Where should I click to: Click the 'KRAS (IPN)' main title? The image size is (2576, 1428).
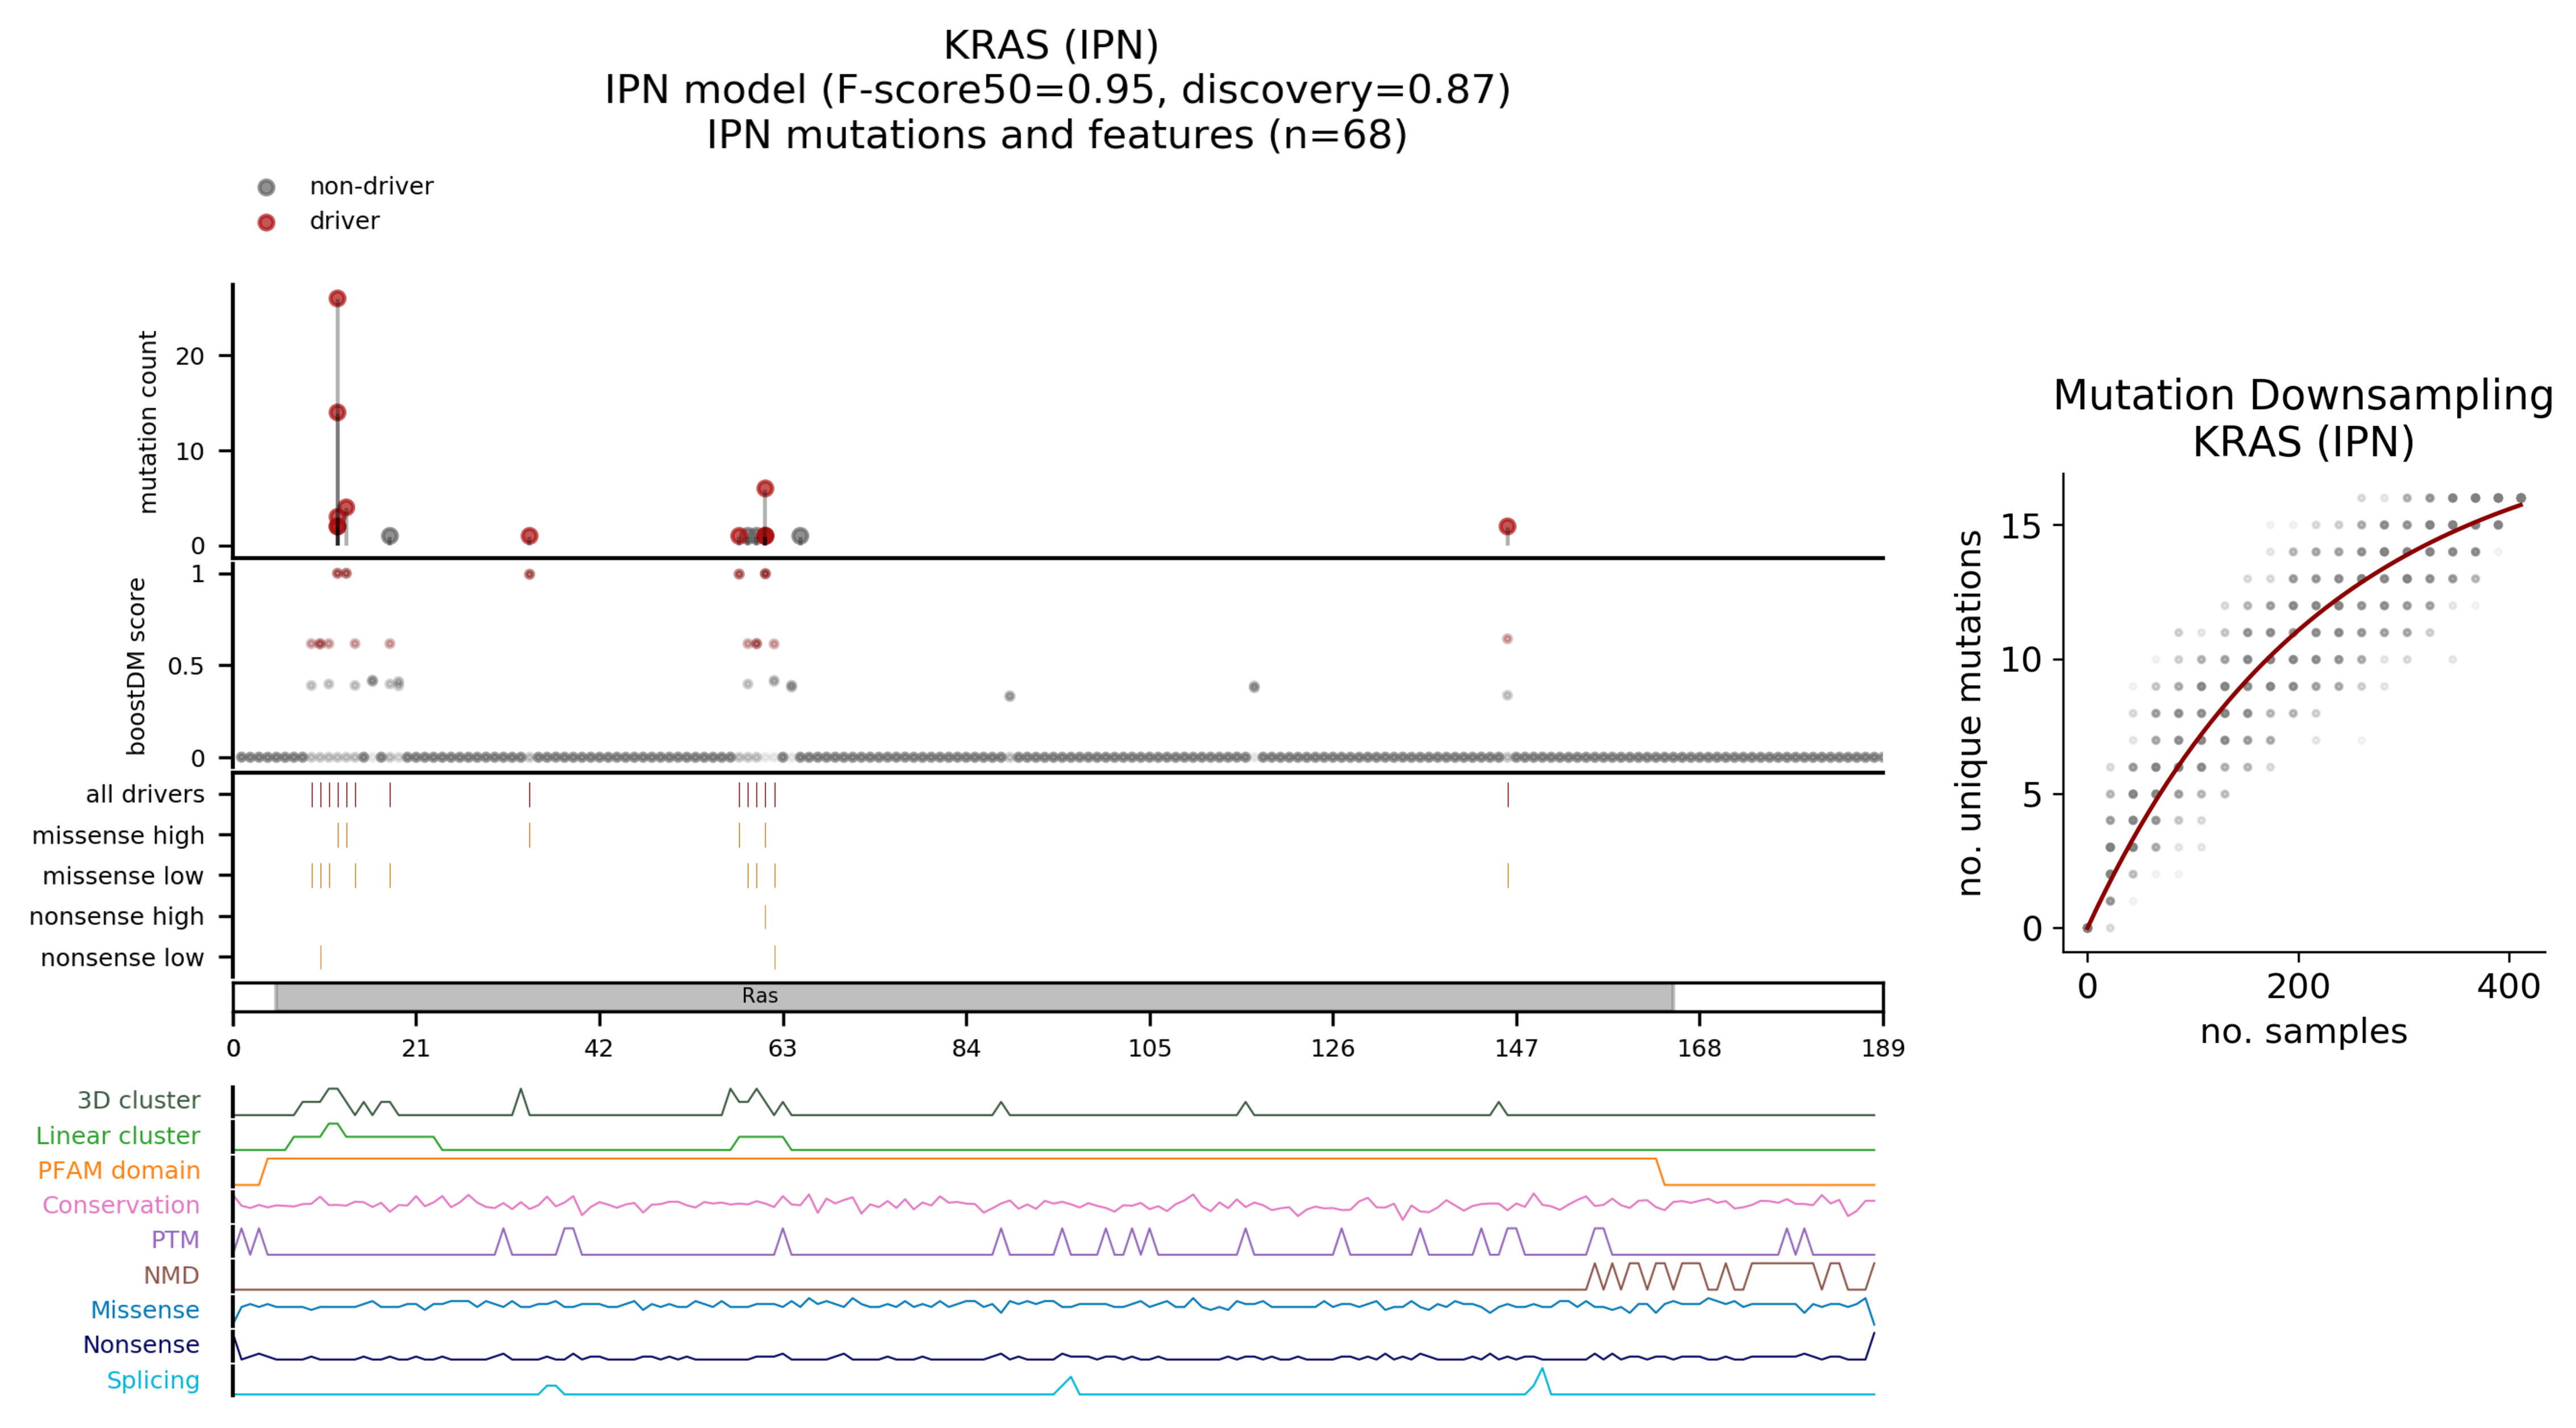1050,45
